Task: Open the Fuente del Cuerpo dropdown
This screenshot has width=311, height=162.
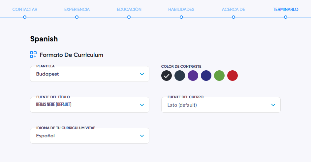Action: click(221, 105)
